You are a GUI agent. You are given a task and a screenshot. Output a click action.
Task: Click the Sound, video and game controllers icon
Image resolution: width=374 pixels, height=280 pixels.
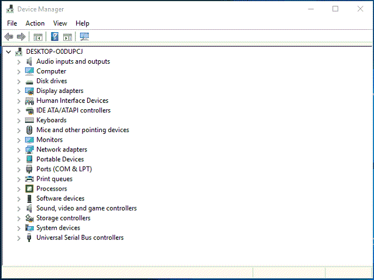tap(29, 208)
